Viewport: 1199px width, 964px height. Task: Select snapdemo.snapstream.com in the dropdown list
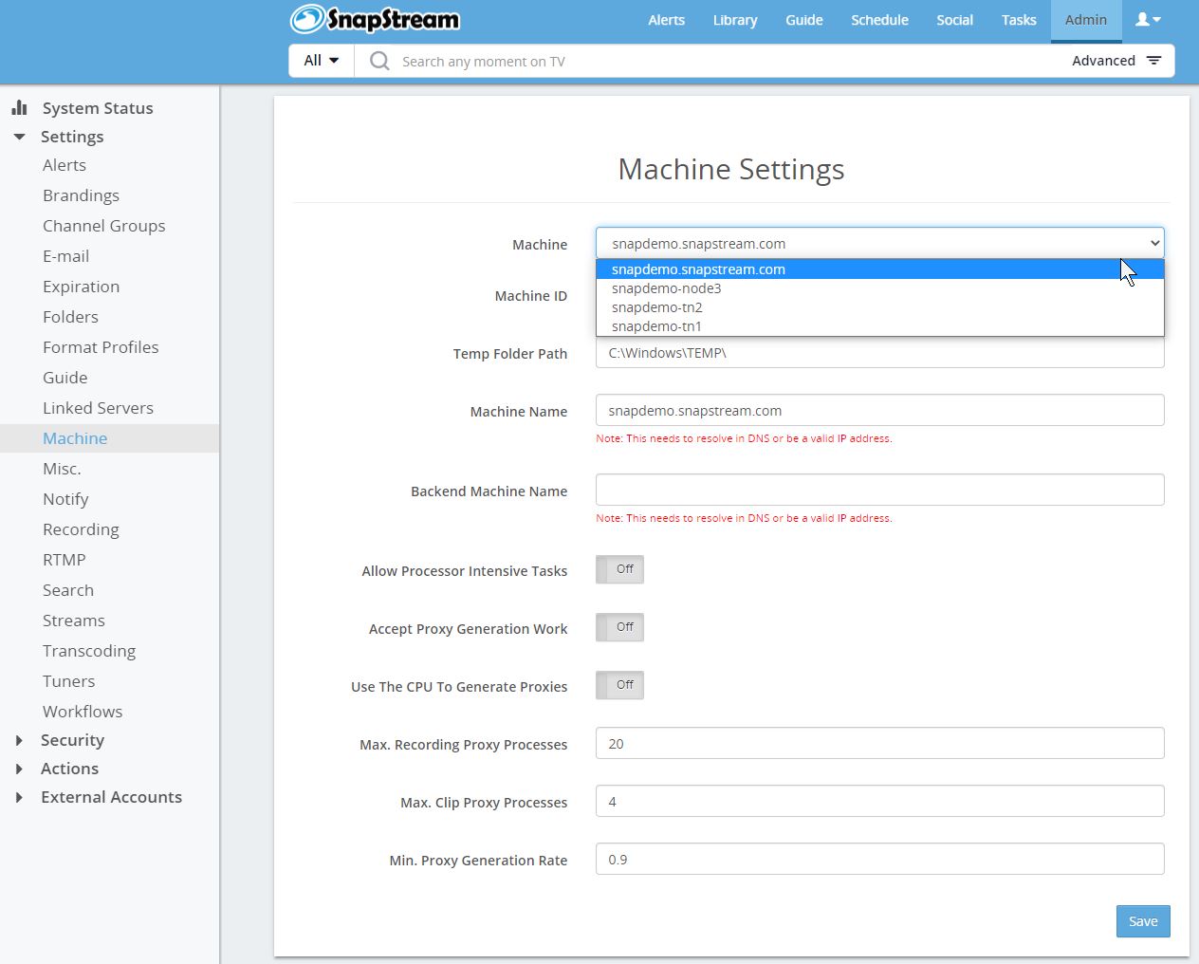pos(879,269)
